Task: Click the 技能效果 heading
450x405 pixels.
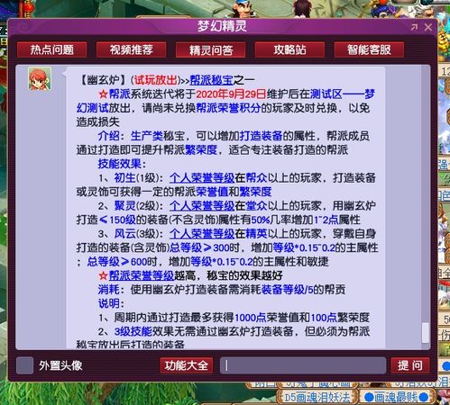Action: (x=119, y=164)
